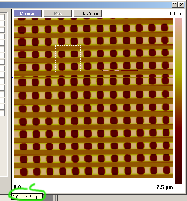
Task: Click the dark maroon bottom of the color scale
Action: 179,180
